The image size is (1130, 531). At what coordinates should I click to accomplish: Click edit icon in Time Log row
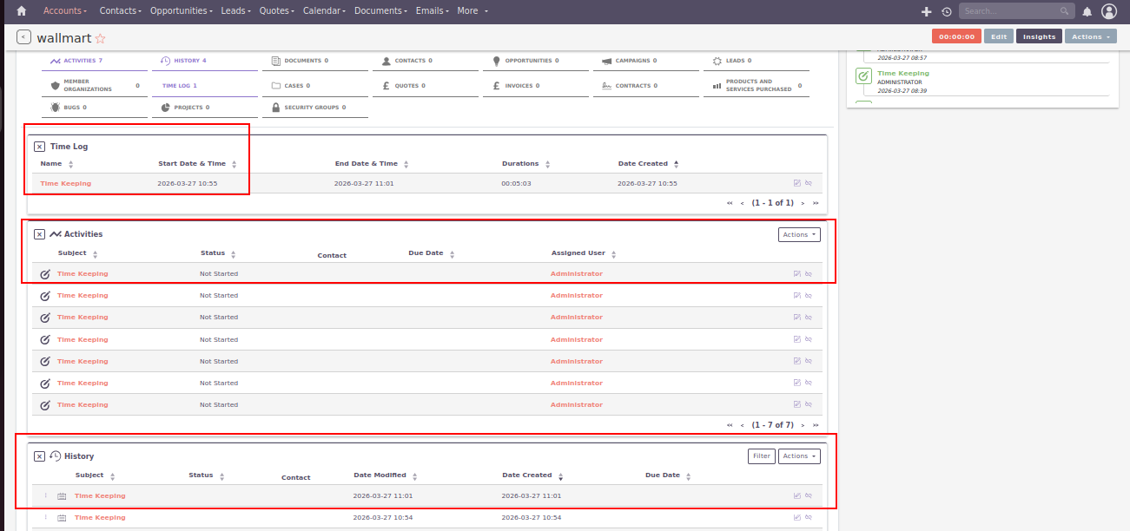tap(796, 183)
